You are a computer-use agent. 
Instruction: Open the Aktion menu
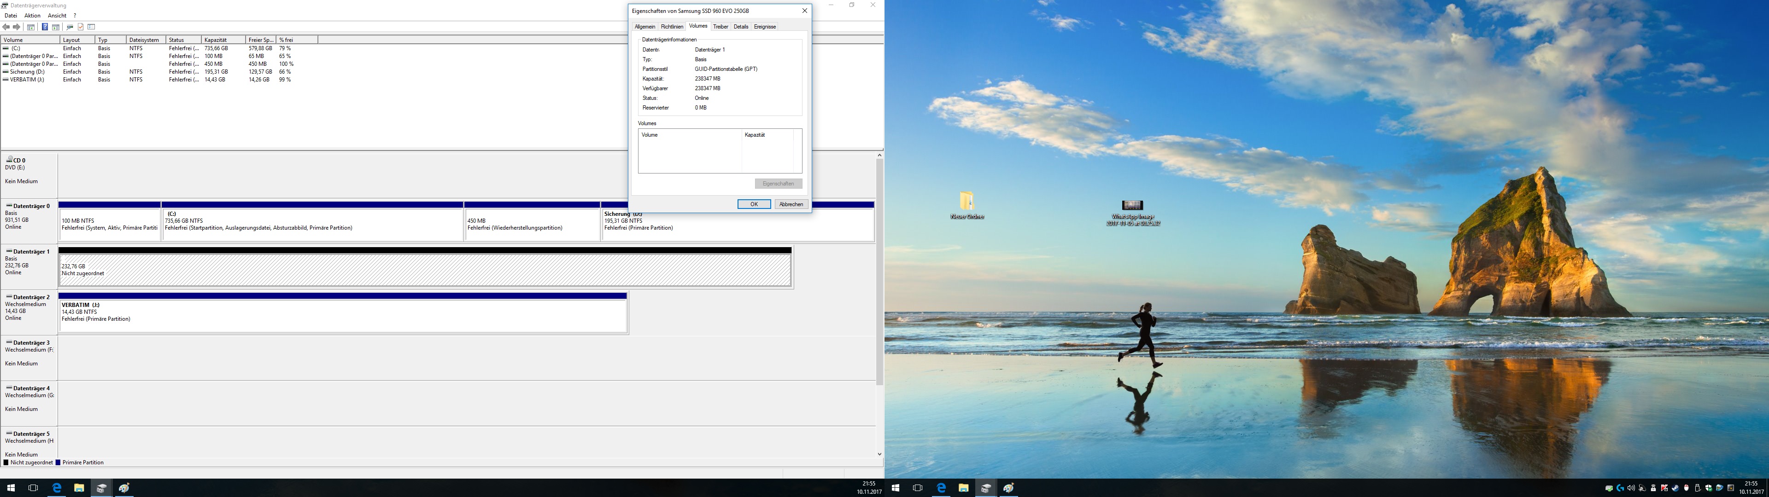(x=32, y=15)
